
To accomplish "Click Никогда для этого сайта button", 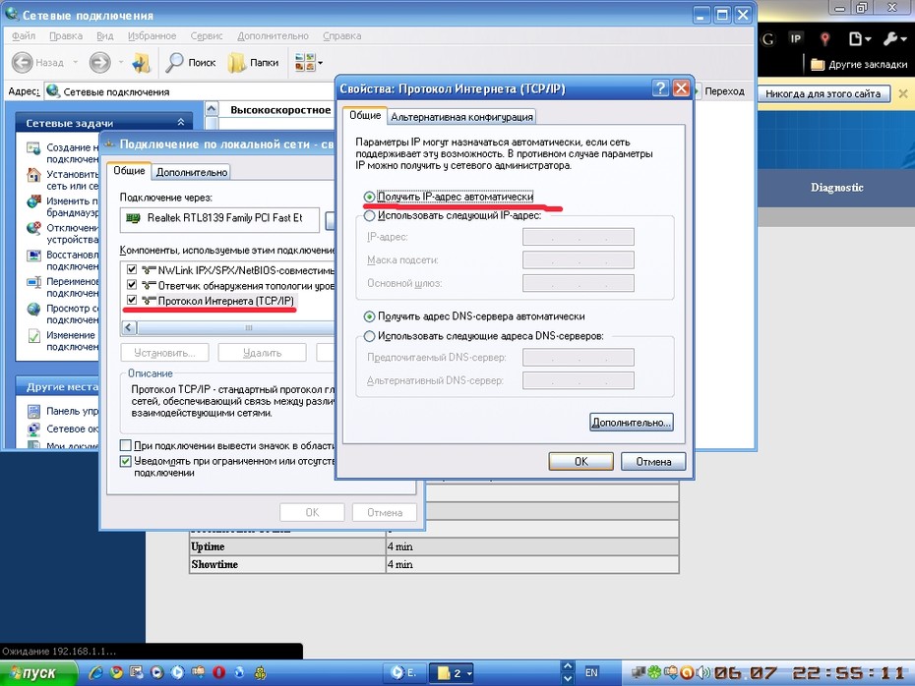I will pyautogui.click(x=823, y=93).
